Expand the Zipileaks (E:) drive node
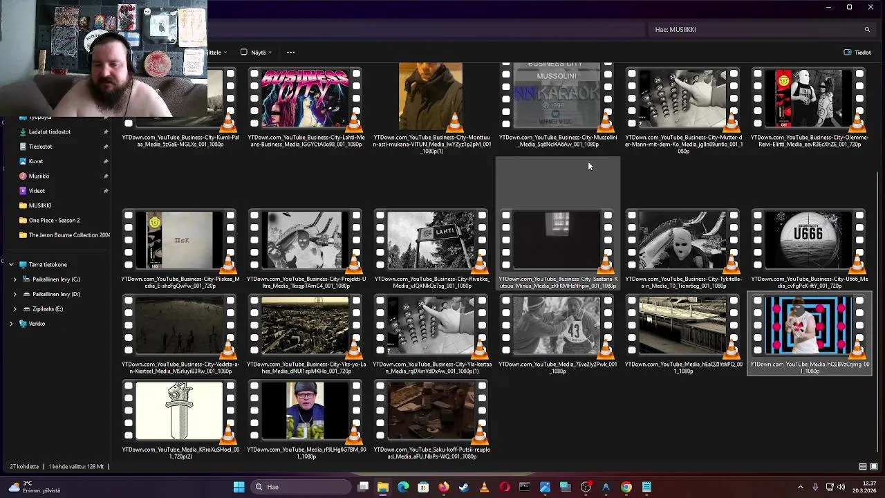 coord(15,308)
